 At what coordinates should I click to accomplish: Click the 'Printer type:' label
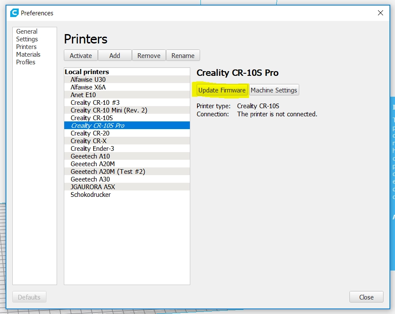pos(213,106)
